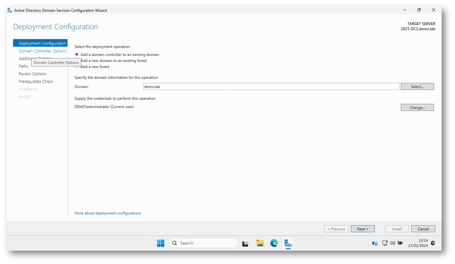455x264 pixels.
Task: Click the TARGET SERVER 2025-DC2.demo.lab label
Action: coord(418,26)
